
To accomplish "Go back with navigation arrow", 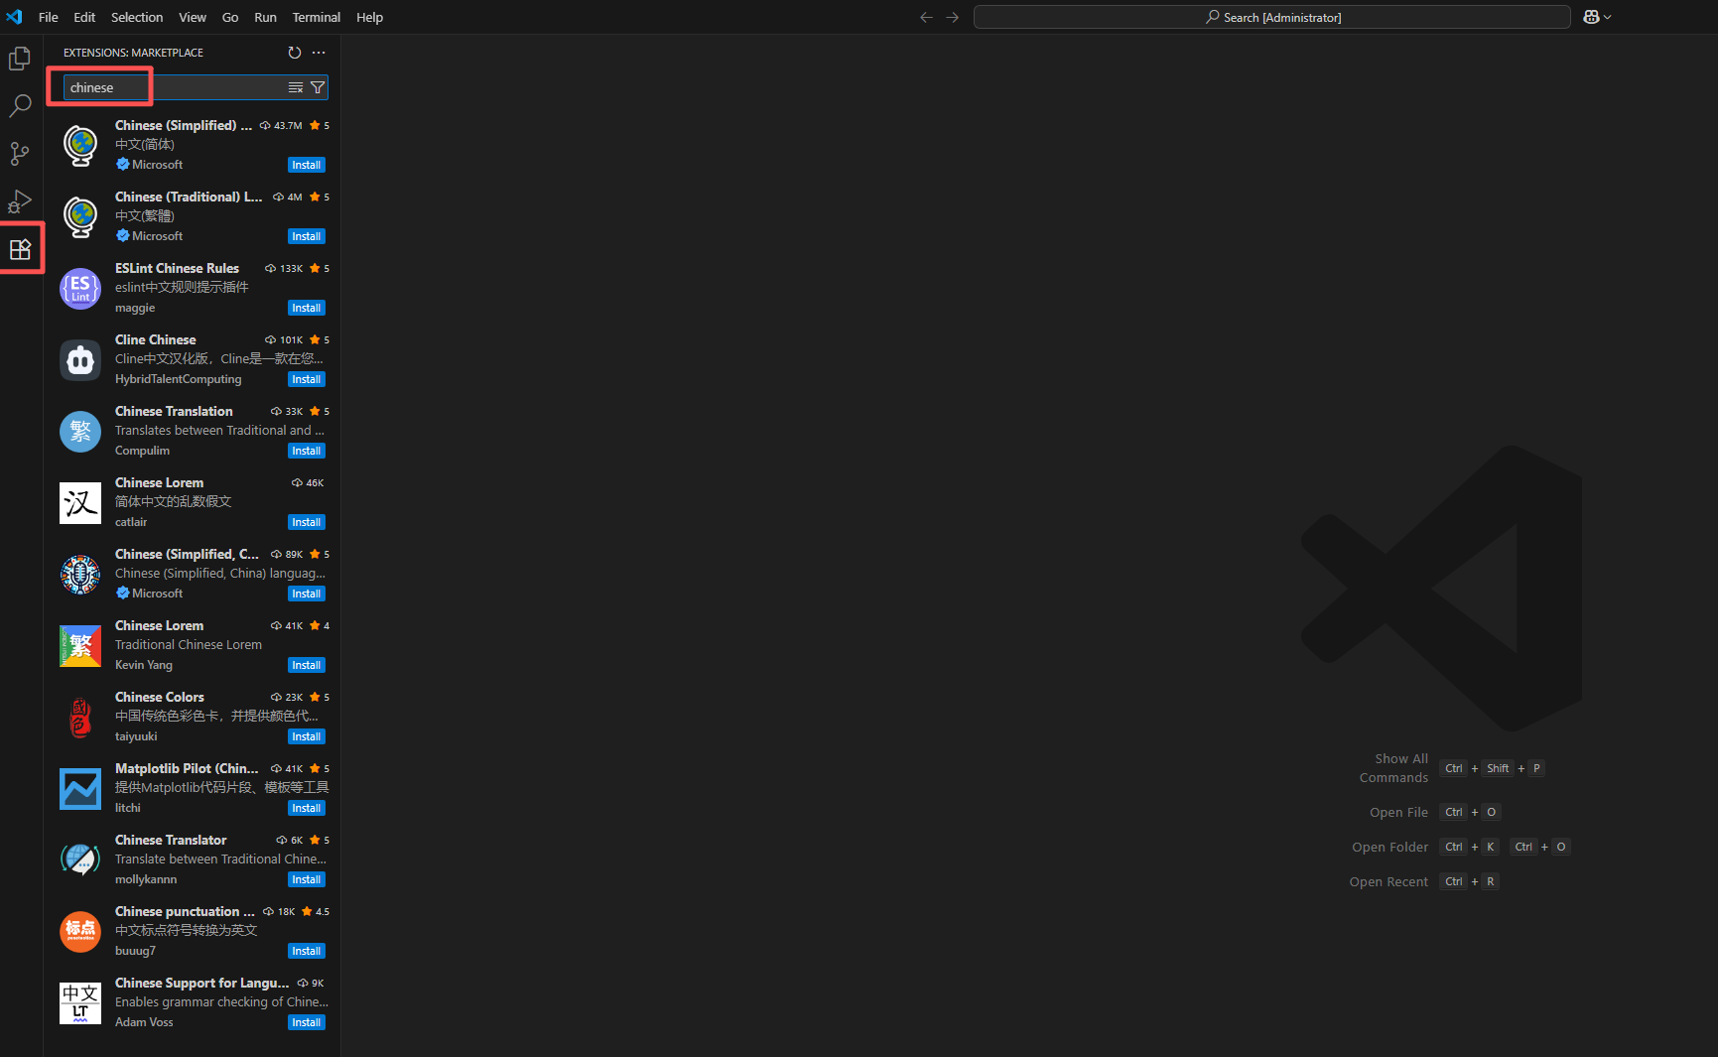I will click(x=926, y=17).
